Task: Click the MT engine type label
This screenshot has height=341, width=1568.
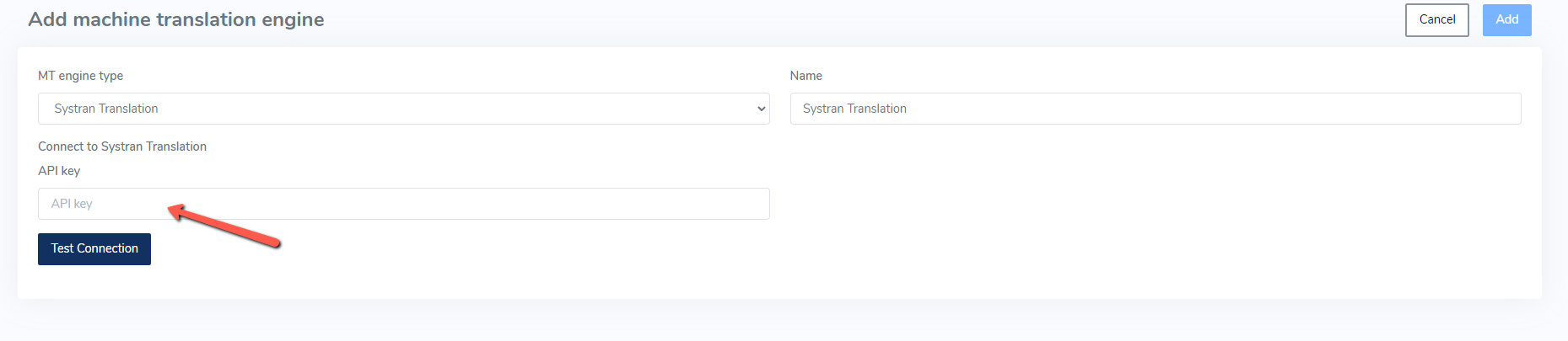Action: [x=80, y=76]
